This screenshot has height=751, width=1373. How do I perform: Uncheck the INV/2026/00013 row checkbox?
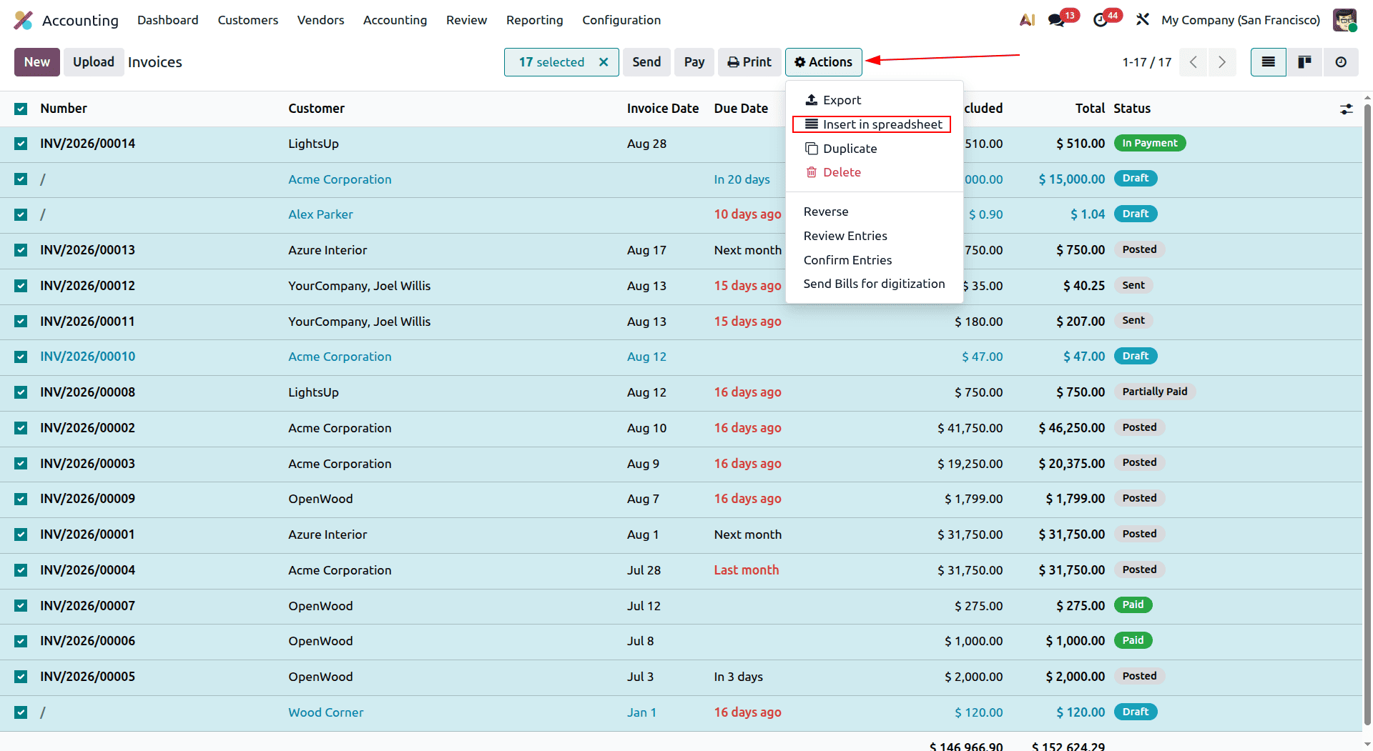(x=21, y=250)
